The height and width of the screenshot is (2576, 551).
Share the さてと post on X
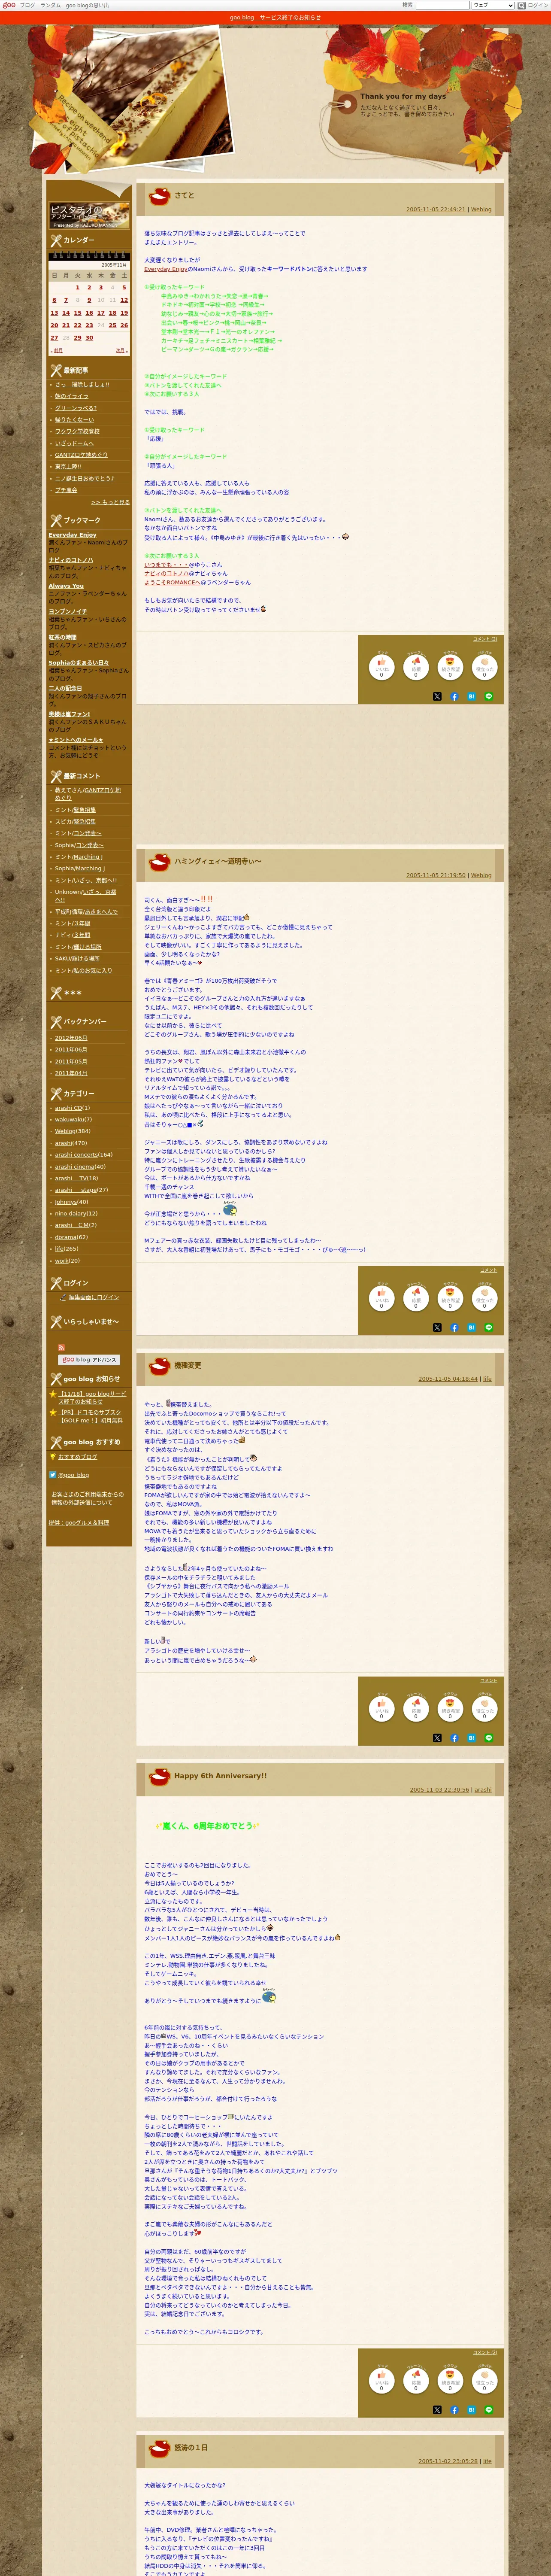click(x=437, y=696)
